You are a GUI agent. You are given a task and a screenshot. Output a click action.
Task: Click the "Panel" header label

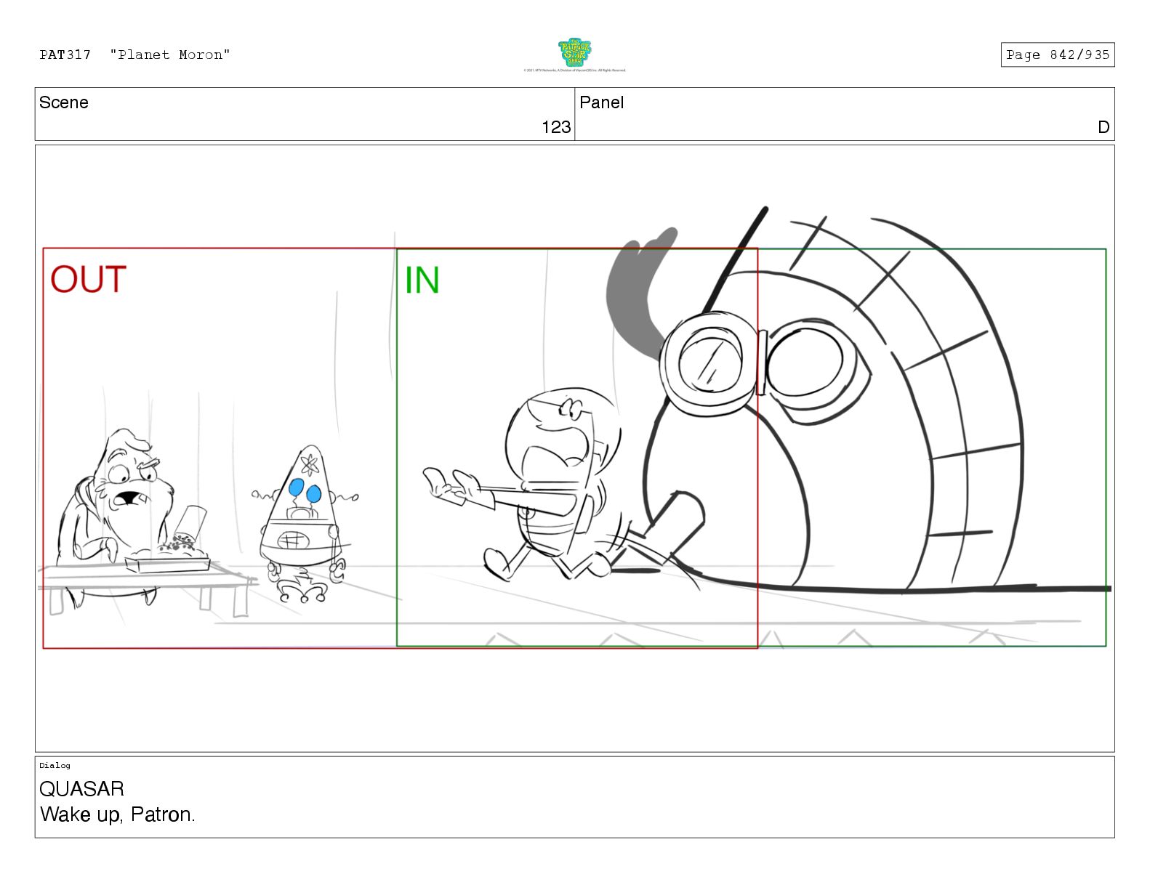(x=601, y=102)
